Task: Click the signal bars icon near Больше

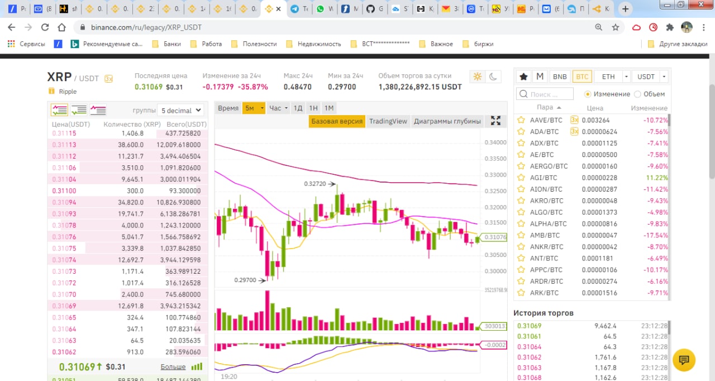Action: click(197, 366)
